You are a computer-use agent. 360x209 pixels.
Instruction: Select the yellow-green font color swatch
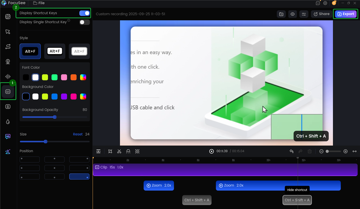point(45,77)
